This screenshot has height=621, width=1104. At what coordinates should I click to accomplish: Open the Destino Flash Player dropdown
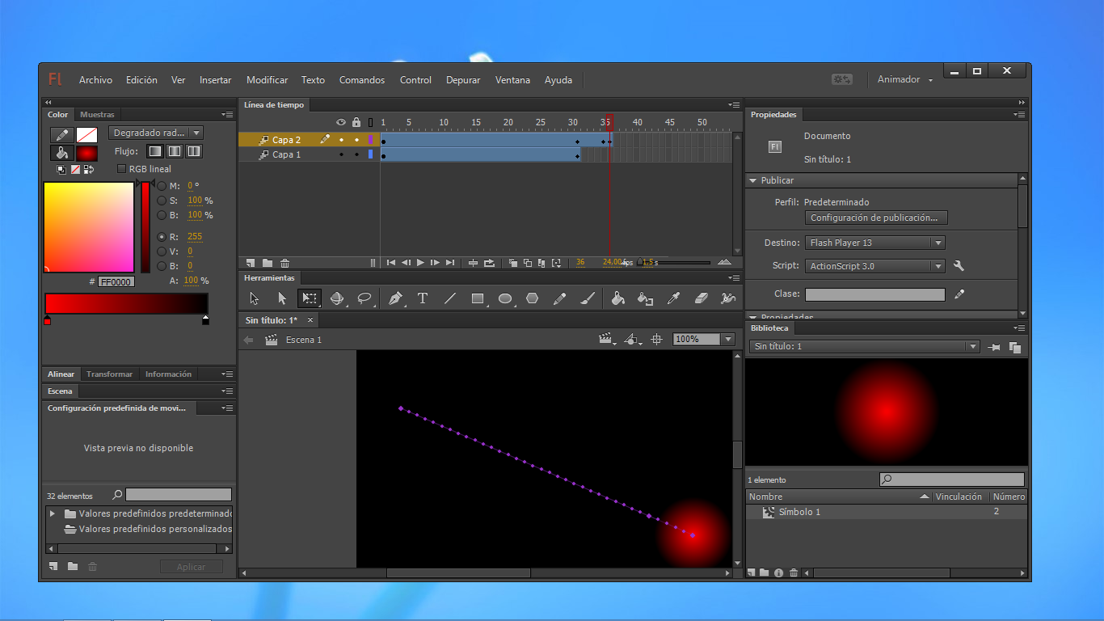pyautogui.click(x=874, y=242)
